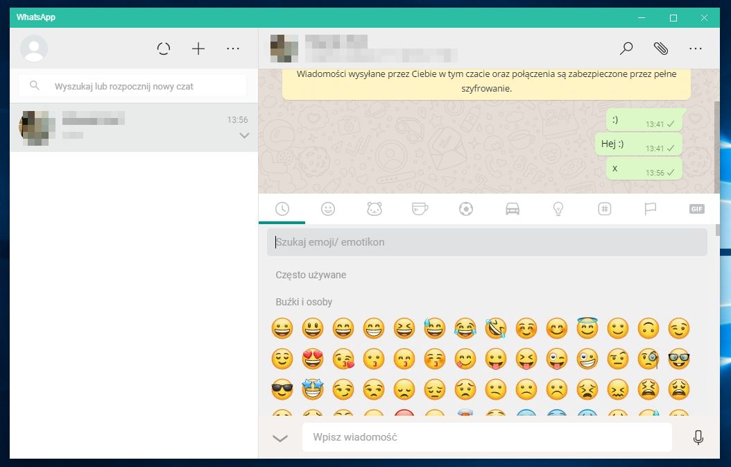Select the chat row dated 13:56
This screenshot has width=731, height=467.
[134, 128]
